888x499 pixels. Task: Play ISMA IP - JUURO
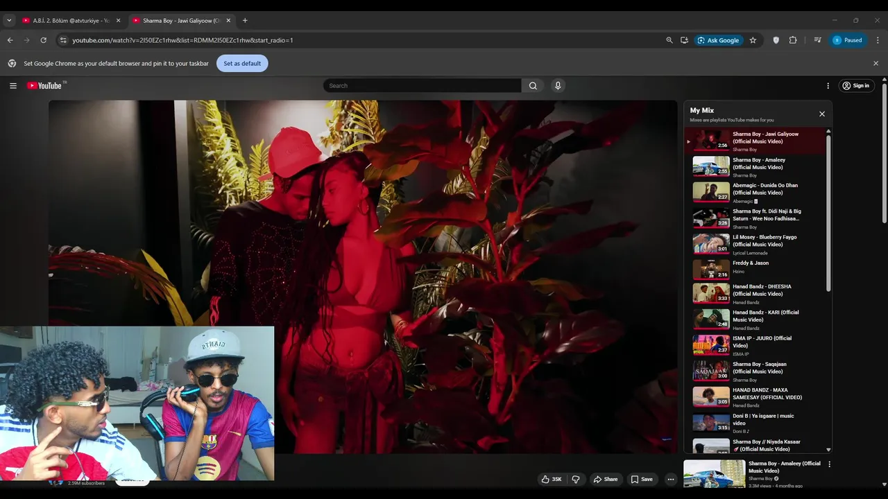coord(755,345)
